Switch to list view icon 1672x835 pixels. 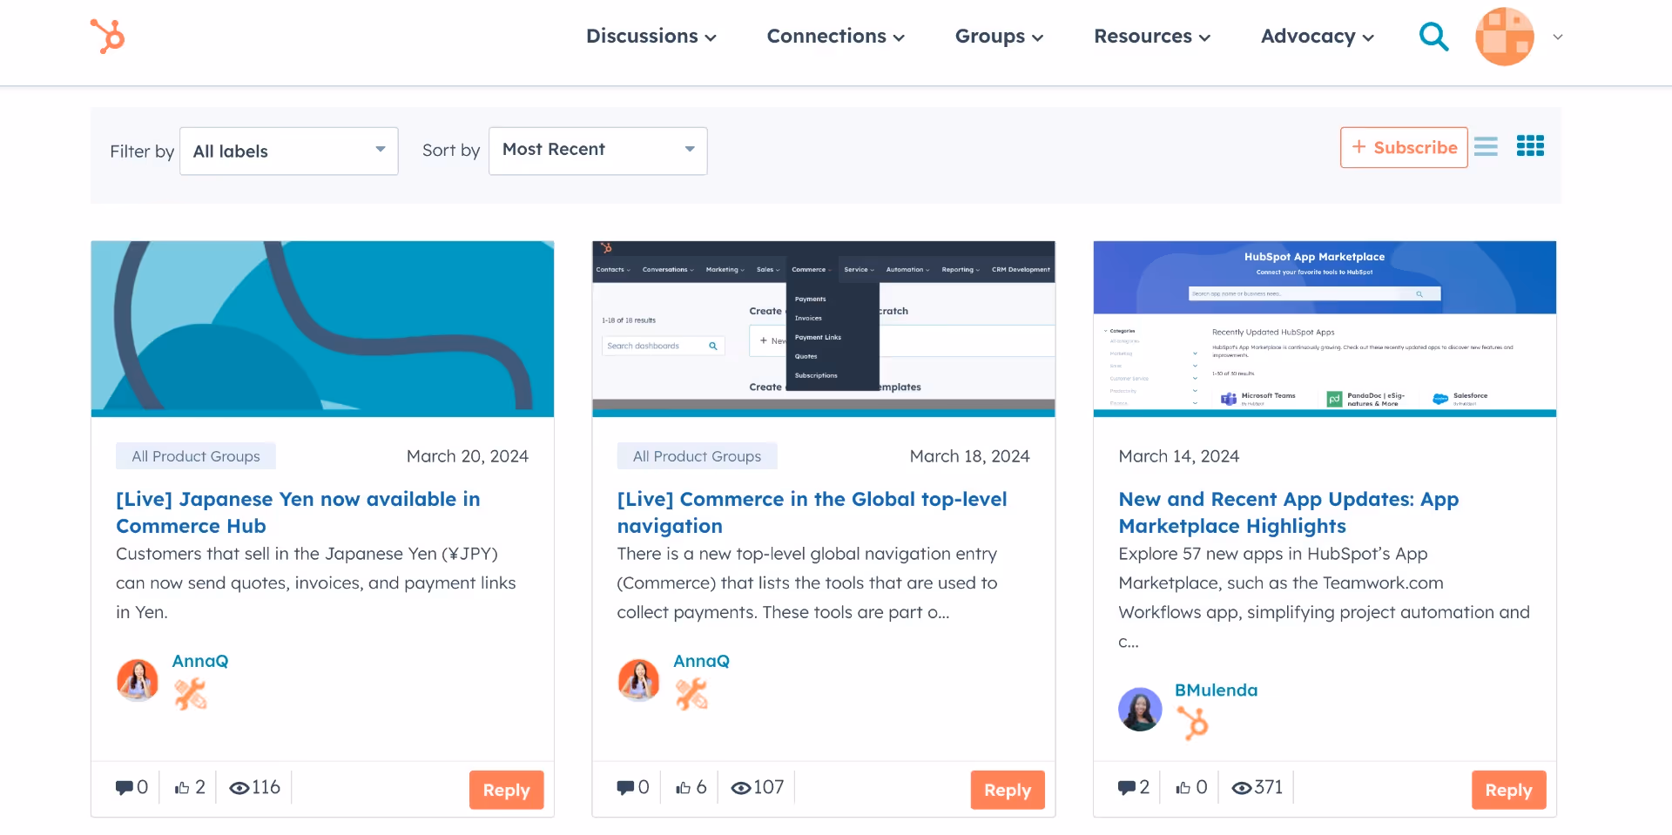[1486, 146]
